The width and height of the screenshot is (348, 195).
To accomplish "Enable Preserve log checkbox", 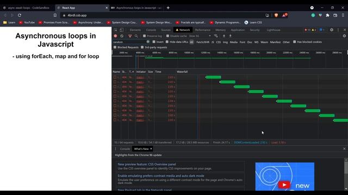I will click(144, 36).
